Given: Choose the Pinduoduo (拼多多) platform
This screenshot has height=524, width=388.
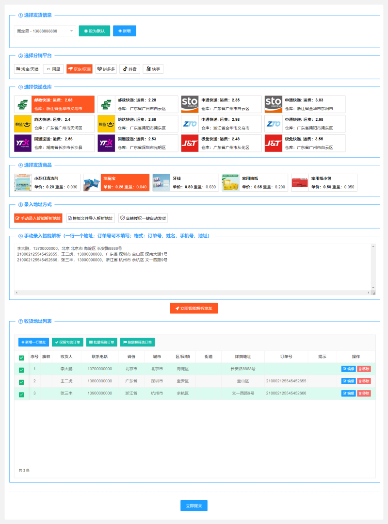Looking at the screenshot, I should [x=106, y=69].
